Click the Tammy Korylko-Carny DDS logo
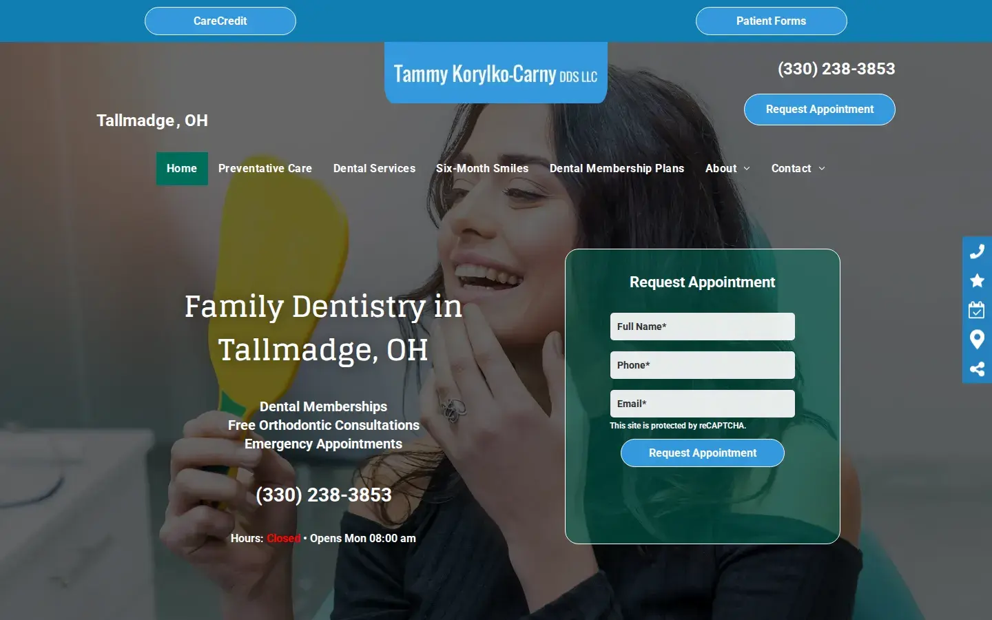Image resolution: width=992 pixels, height=620 pixels. click(496, 73)
